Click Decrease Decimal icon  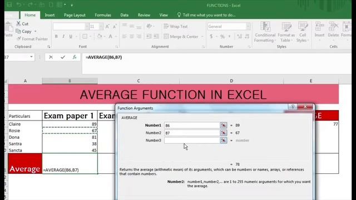(x=247, y=36)
